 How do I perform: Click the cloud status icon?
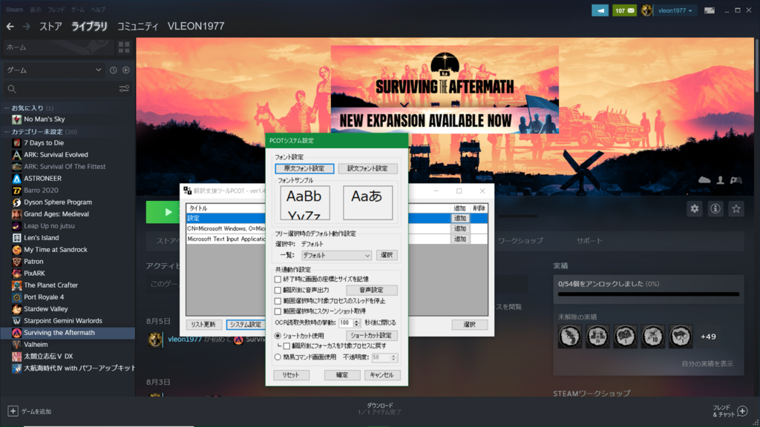tap(704, 180)
